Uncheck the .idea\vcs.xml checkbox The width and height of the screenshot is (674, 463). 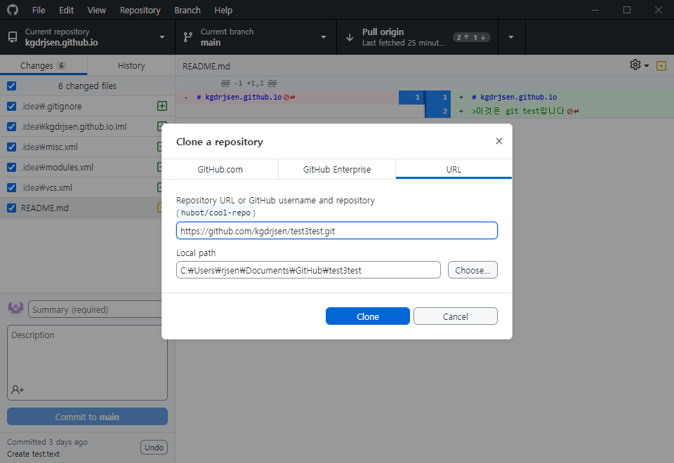pos(12,188)
